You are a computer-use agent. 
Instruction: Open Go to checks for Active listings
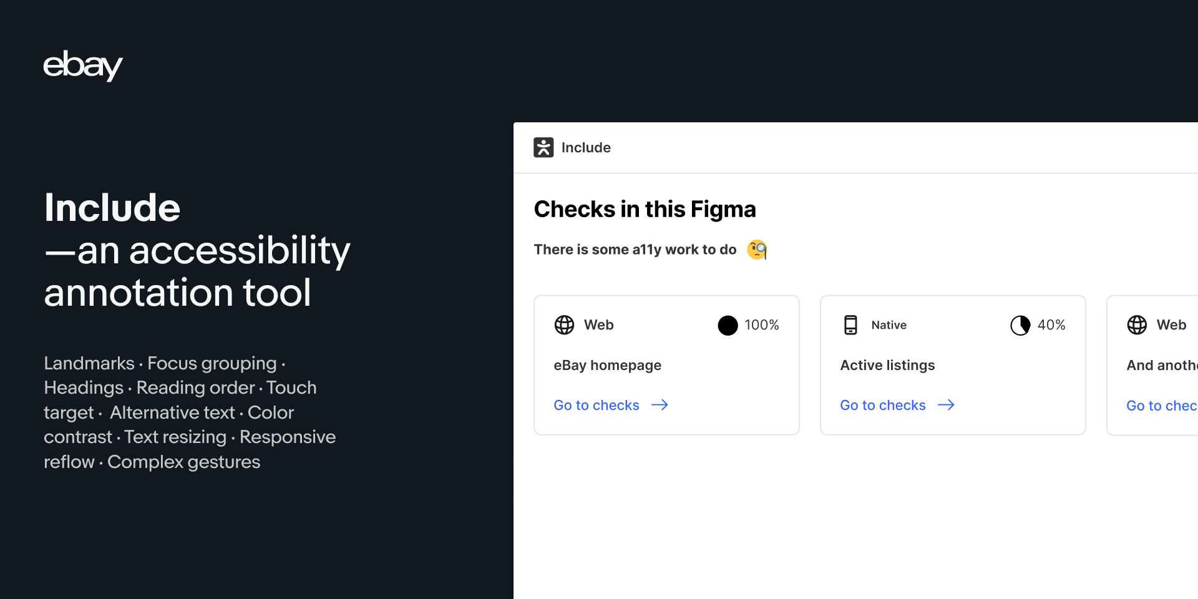click(x=882, y=405)
